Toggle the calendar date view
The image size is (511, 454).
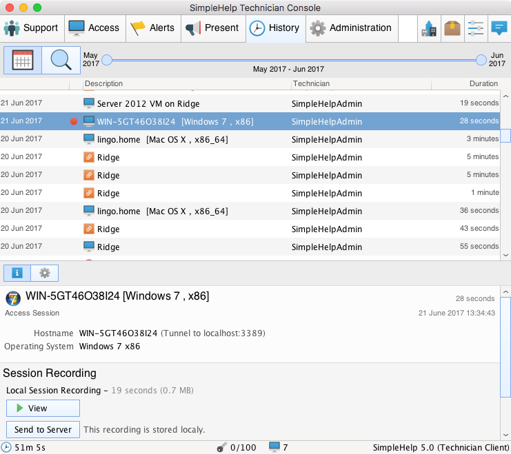point(23,60)
